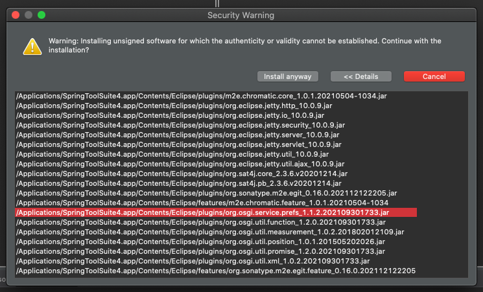Click the unsigned software warning message text
This screenshot has width=483, height=292.
pos(245,45)
